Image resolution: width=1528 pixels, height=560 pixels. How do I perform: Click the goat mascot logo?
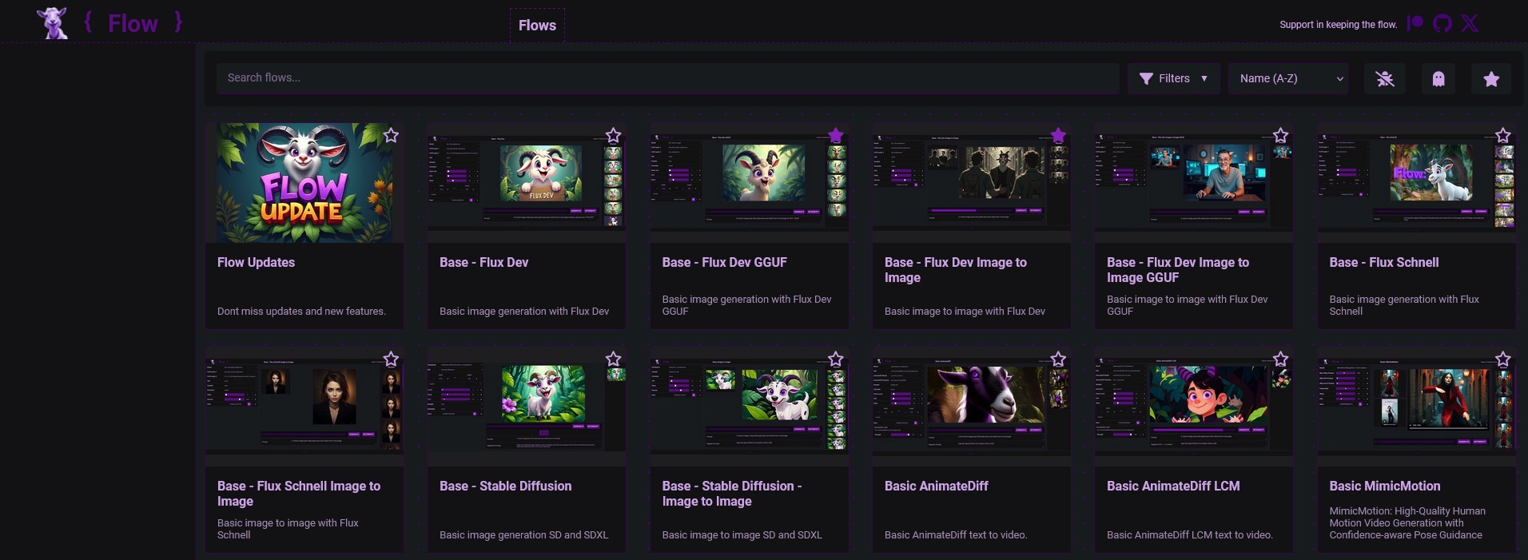(52, 23)
